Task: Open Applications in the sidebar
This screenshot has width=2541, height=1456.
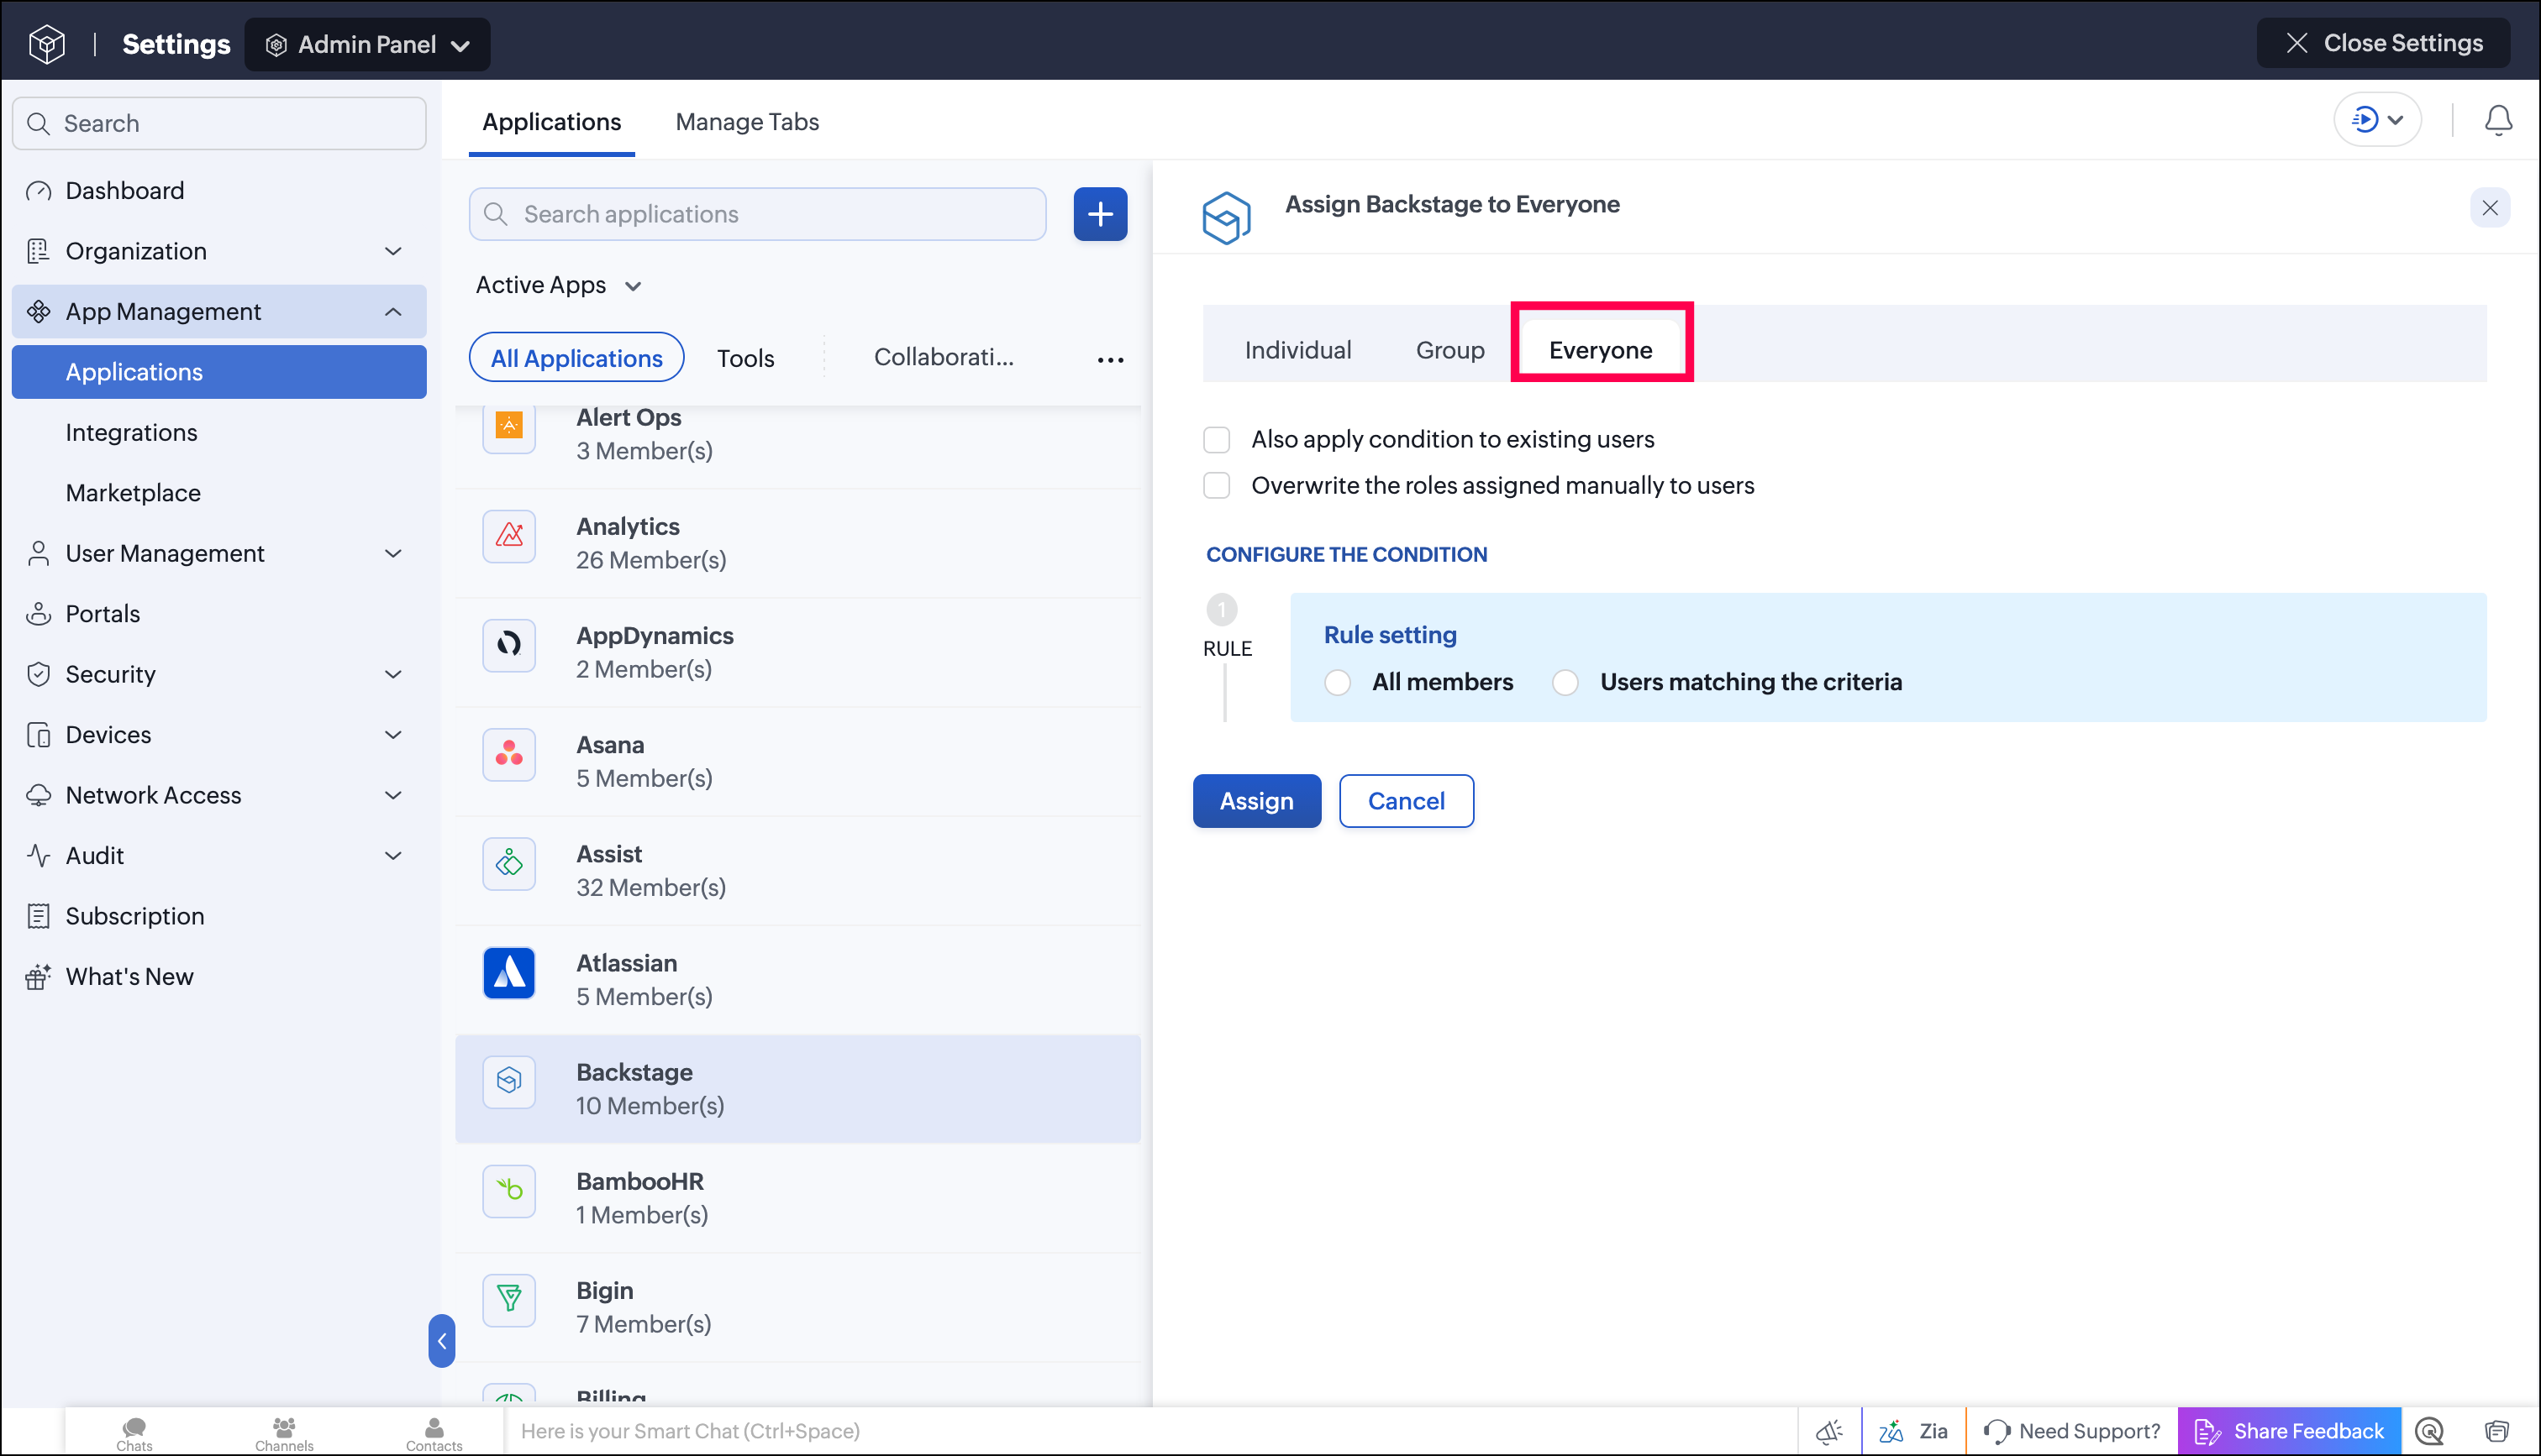Action: coord(219,372)
